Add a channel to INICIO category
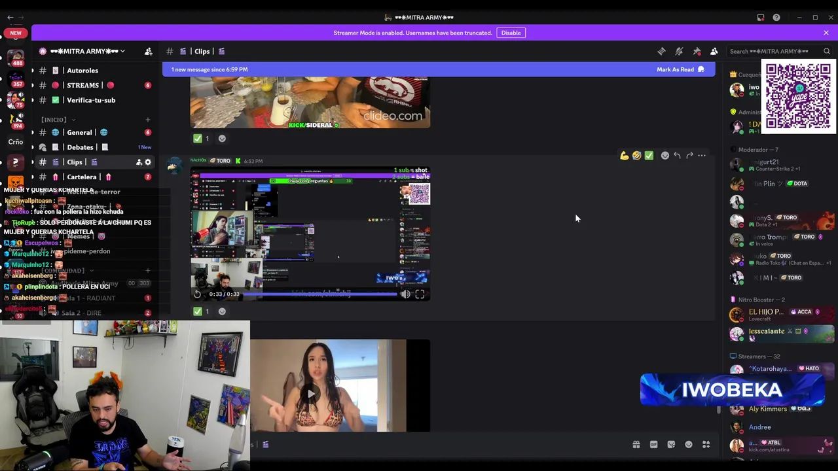Screen dimensions: 838x471 click(x=148, y=120)
